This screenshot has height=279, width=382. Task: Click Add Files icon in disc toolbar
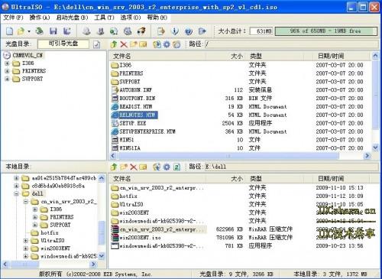pos(157,44)
